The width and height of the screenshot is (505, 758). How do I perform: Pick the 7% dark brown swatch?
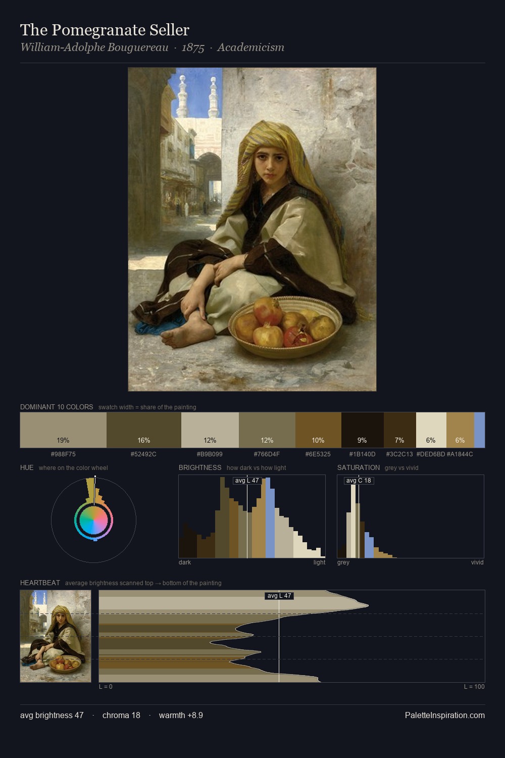pos(400,430)
